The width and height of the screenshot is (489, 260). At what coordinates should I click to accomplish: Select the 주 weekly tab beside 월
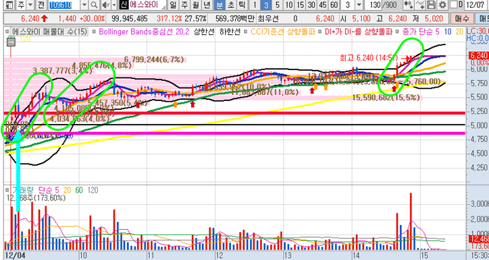point(184,5)
